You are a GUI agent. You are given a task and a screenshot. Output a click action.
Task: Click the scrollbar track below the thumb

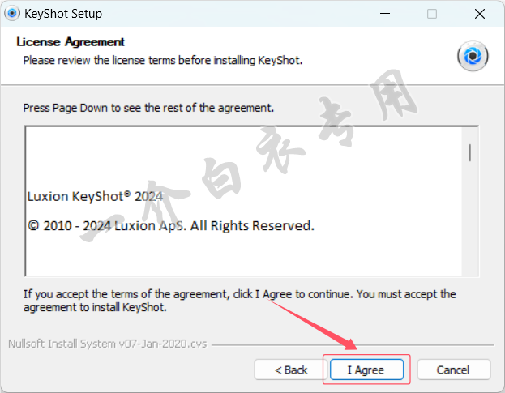[469, 227]
